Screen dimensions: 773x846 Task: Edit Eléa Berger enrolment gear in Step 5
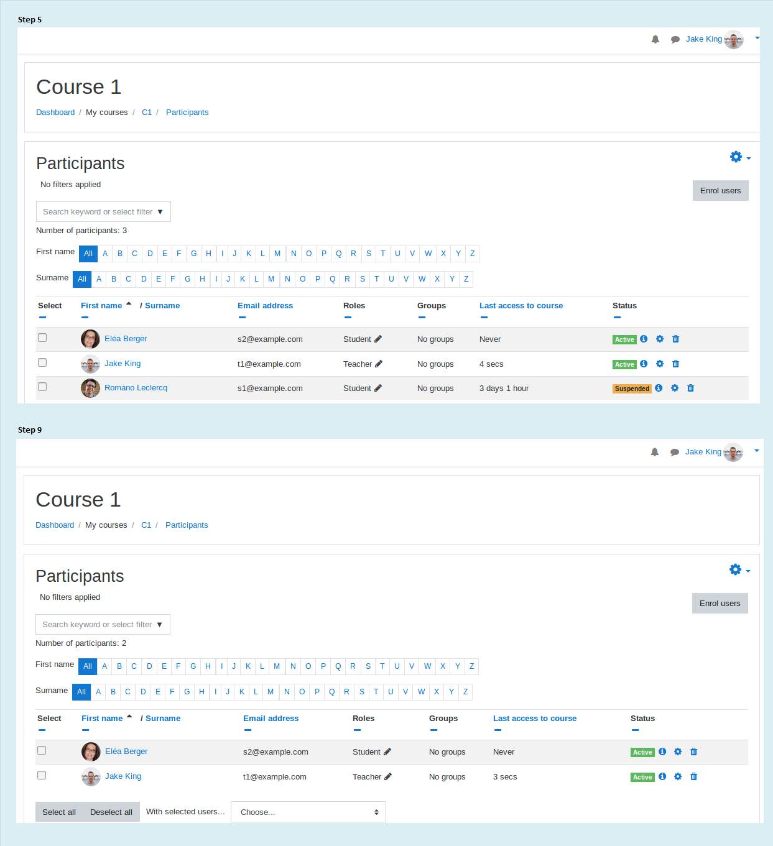point(660,339)
